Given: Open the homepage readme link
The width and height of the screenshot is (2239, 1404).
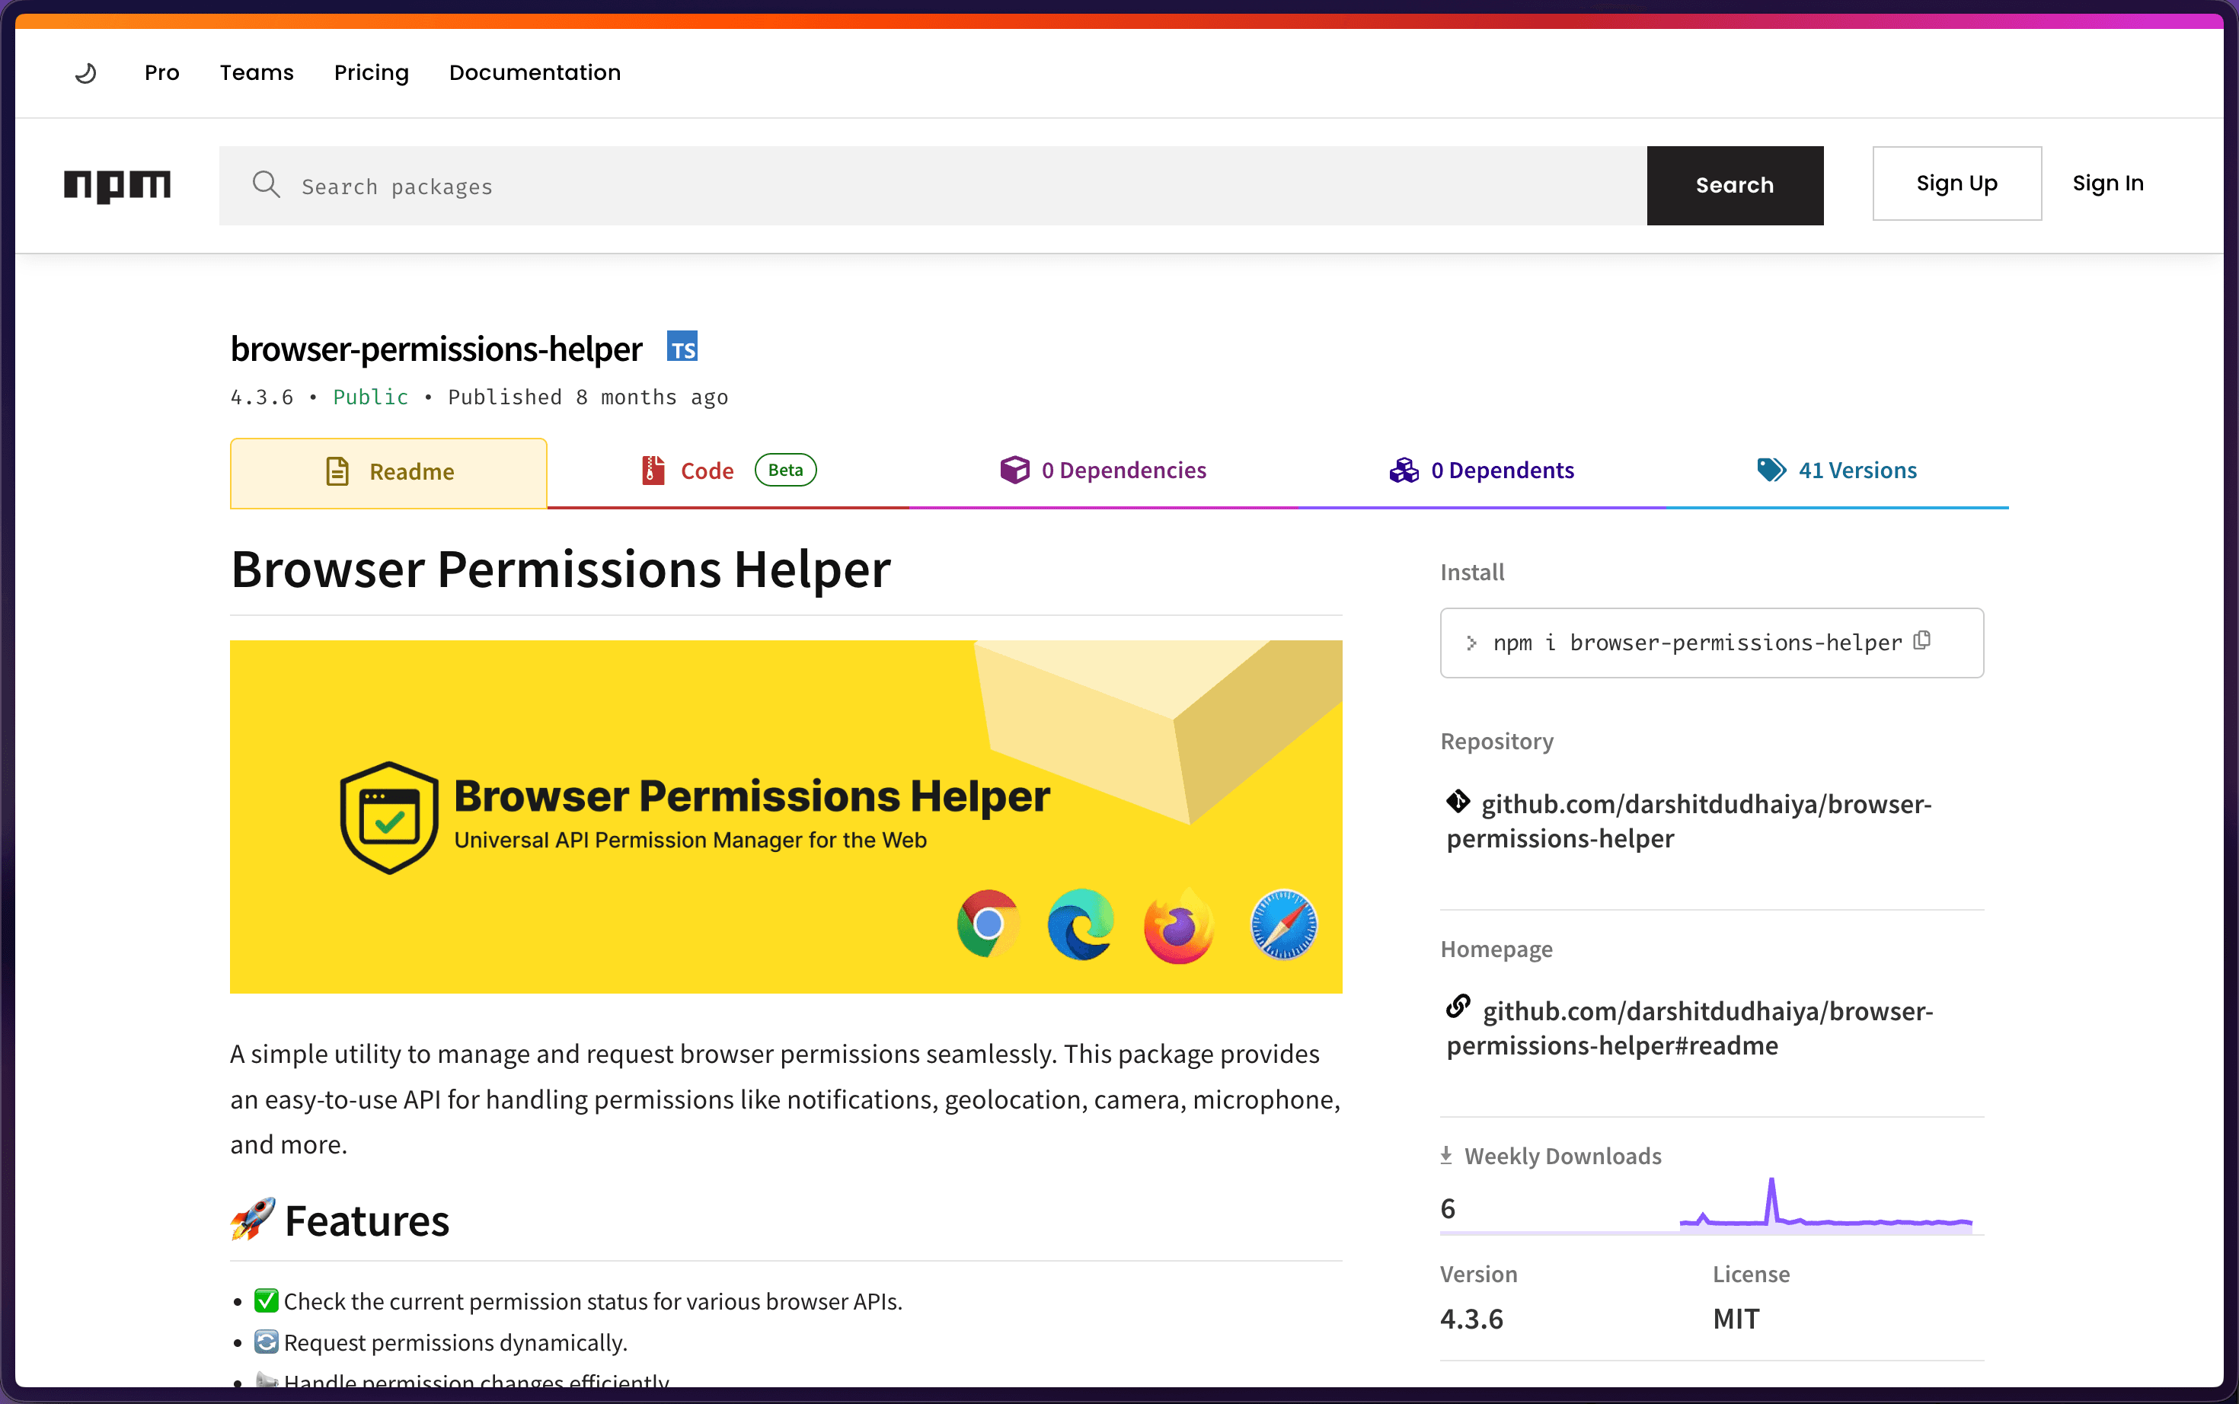Looking at the screenshot, I should pyautogui.click(x=1690, y=1028).
